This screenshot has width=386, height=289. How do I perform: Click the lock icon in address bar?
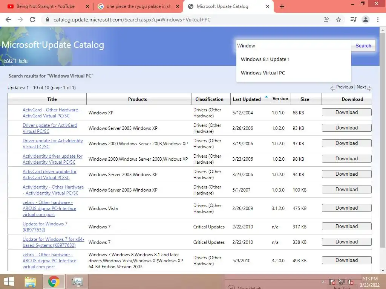click(47, 20)
